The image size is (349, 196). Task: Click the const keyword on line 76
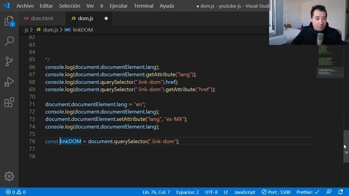coord(52,142)
